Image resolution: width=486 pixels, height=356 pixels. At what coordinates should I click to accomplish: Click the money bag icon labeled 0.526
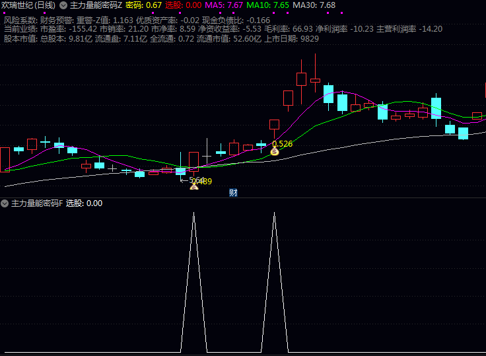pyautogui.click(x=275, y=151)
